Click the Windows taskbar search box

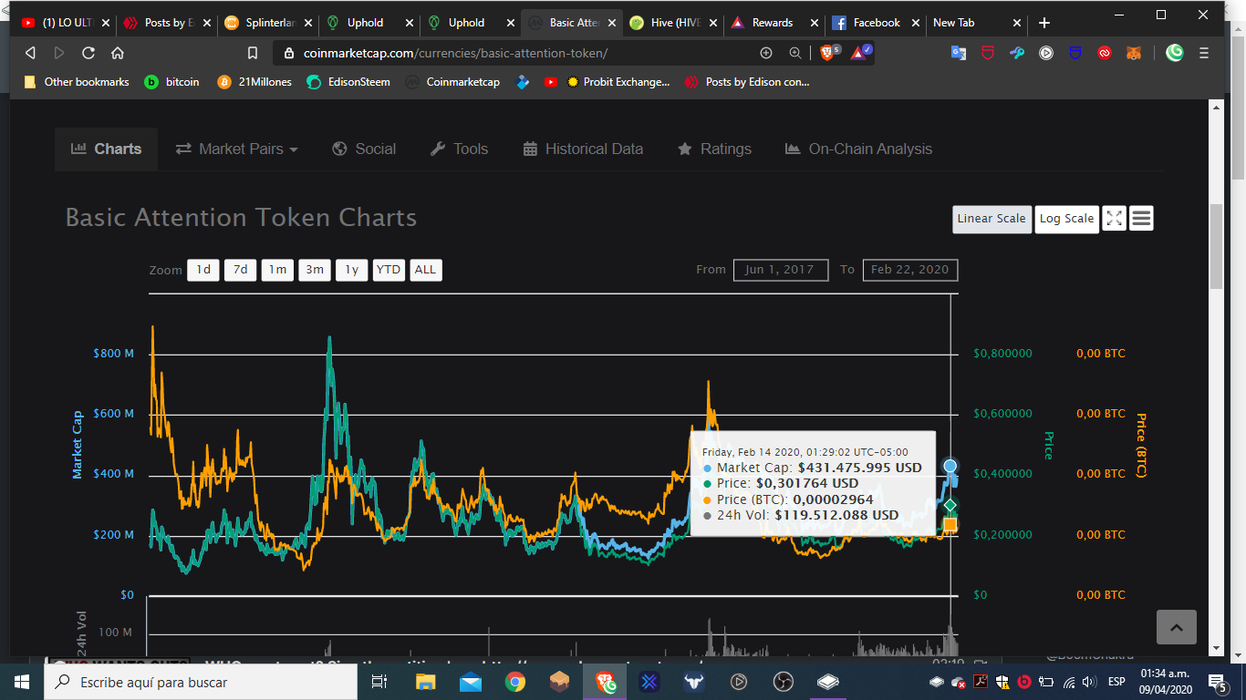point(202,682)
